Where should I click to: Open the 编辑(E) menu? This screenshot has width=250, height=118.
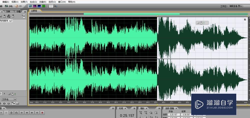pyautogui.click(x=5, y=2)
